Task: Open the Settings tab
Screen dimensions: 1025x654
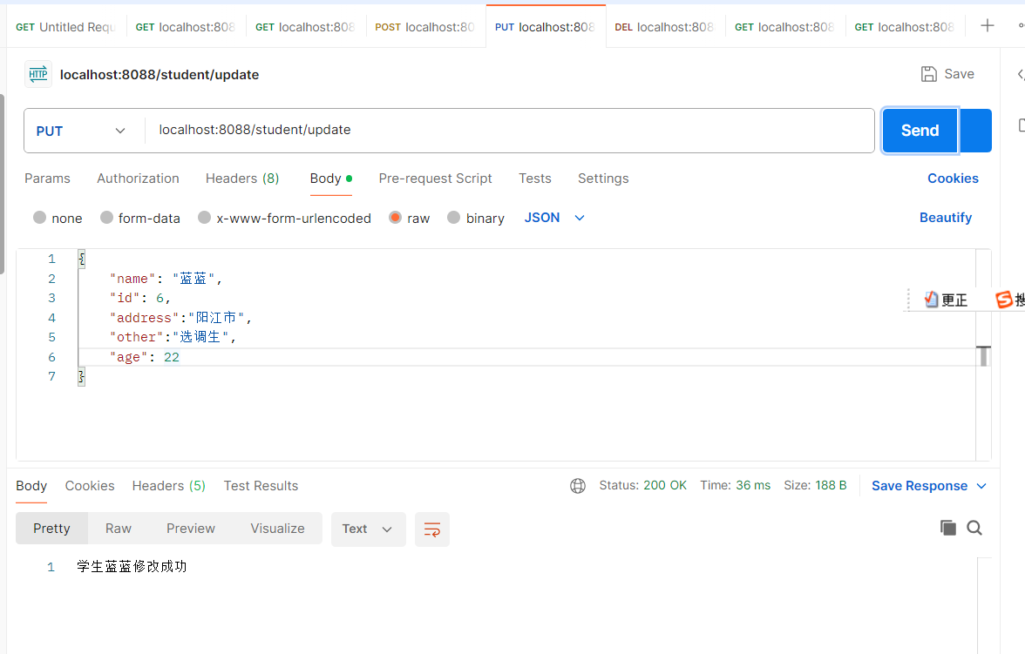Action: (603, 179)
